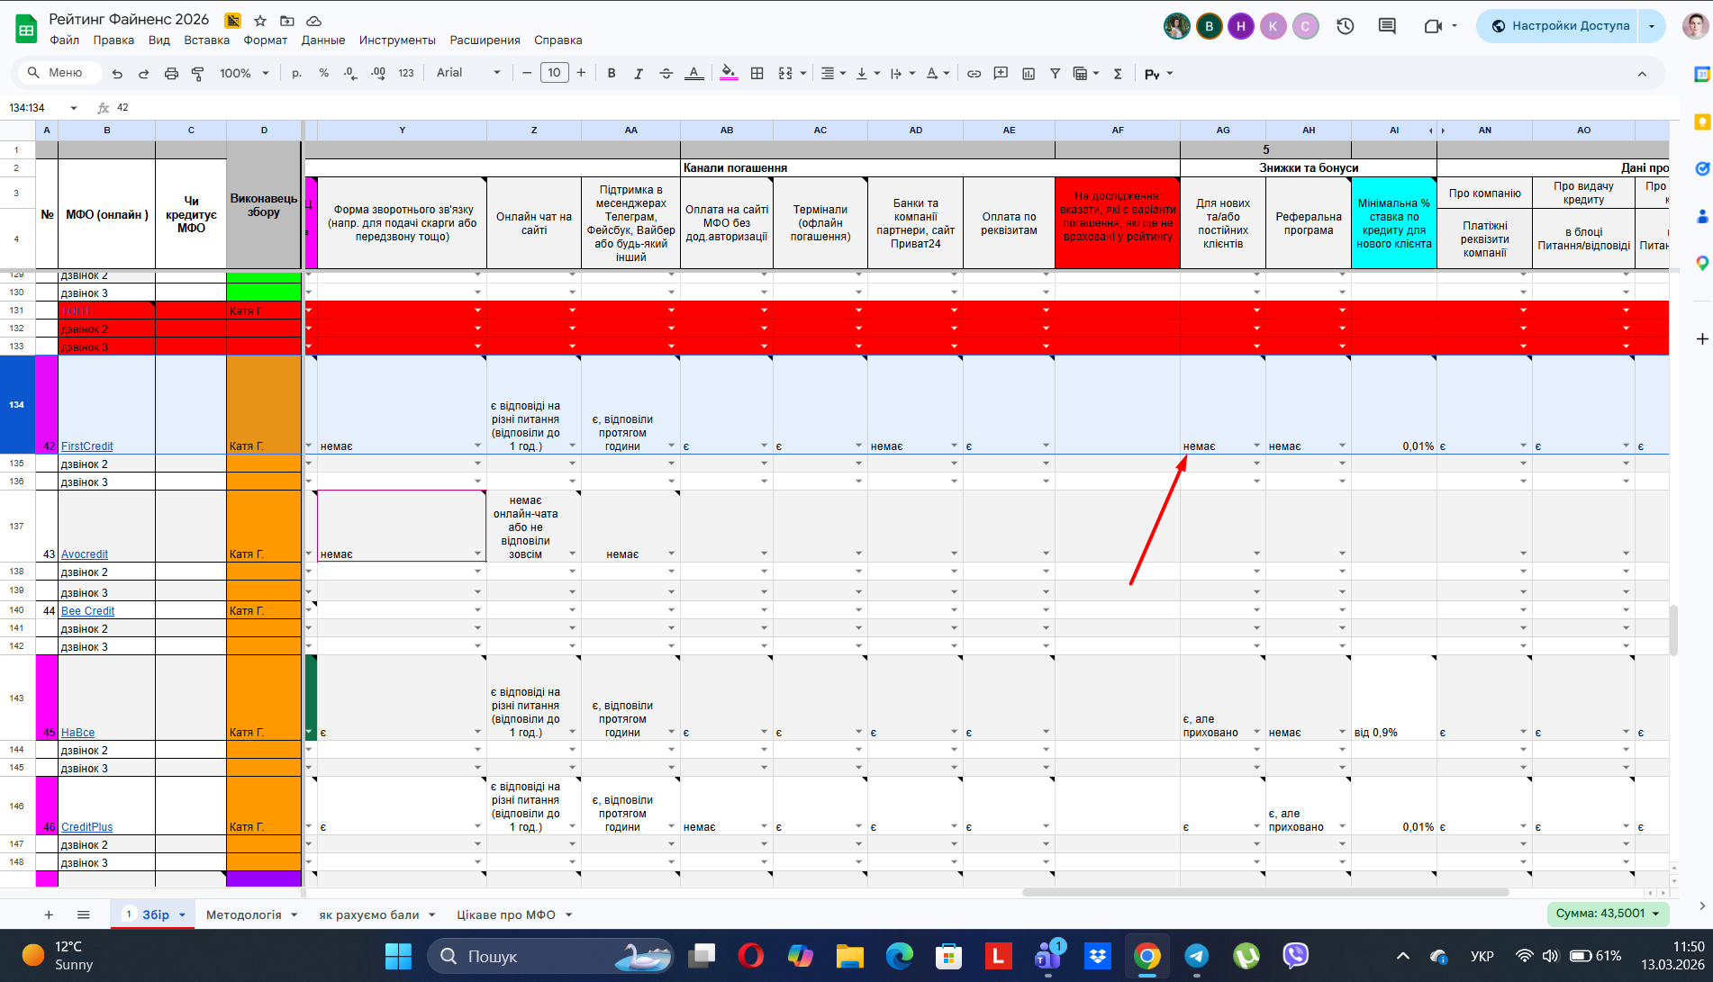The width and height of the screenshot is (1713, 982).
Task: Toggle strikethrough formatting
Action: point(666,74)
